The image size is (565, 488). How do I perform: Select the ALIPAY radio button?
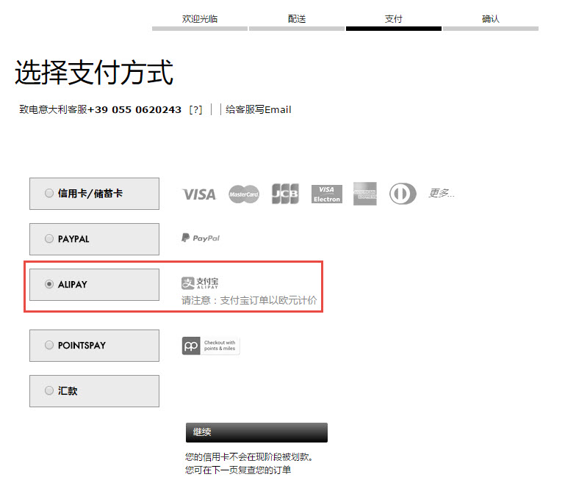(49, 284)
